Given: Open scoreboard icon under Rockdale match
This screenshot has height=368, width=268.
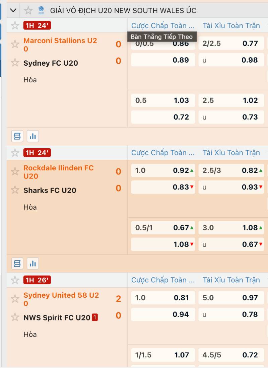Looking at the screenshot, I should (x=17, y=263).
